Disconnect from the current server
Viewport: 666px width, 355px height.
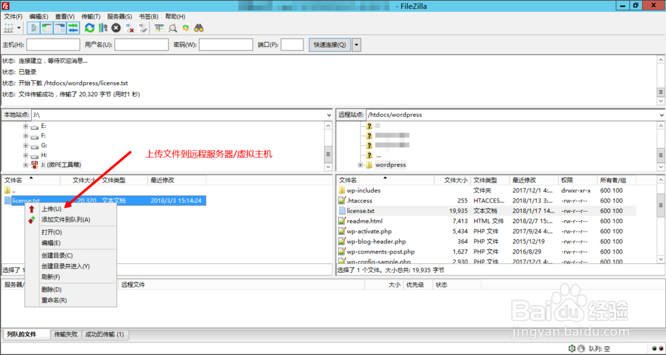click(130, 28)
